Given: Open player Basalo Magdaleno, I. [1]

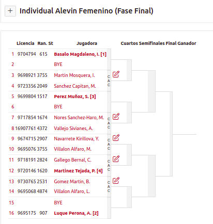Looking at the screenshot, I should 80,54.
